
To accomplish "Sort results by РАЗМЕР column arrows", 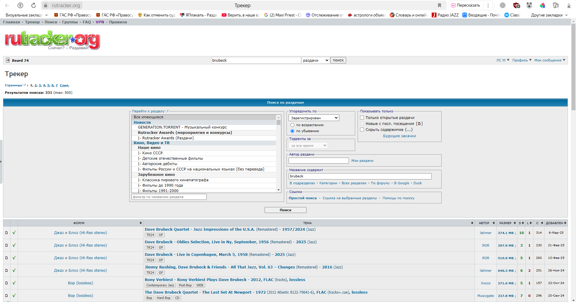I will pos(515,223).
